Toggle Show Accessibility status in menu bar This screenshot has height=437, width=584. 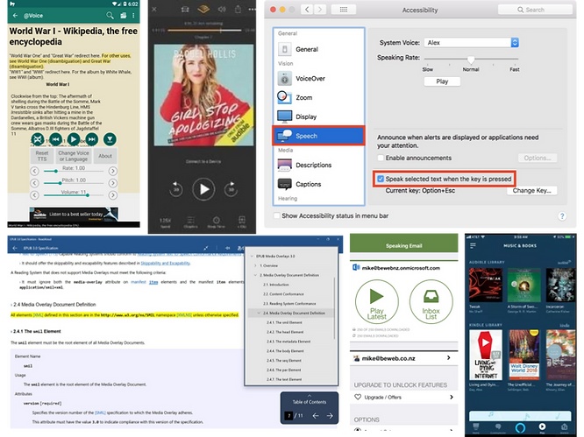pos(277,215)
